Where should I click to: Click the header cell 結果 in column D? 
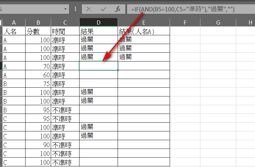99,31
